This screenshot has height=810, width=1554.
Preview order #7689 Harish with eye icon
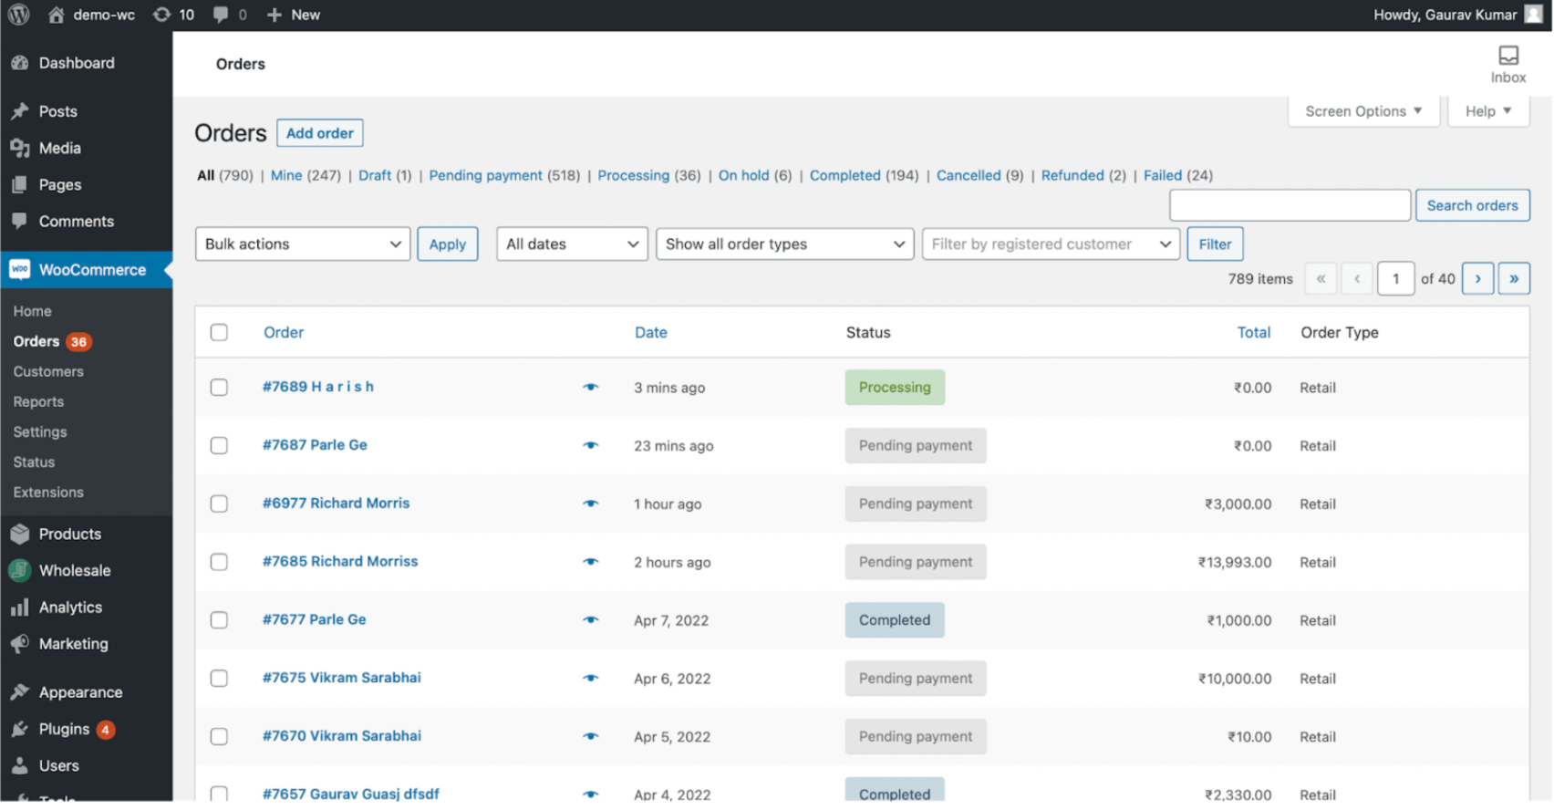591,388
